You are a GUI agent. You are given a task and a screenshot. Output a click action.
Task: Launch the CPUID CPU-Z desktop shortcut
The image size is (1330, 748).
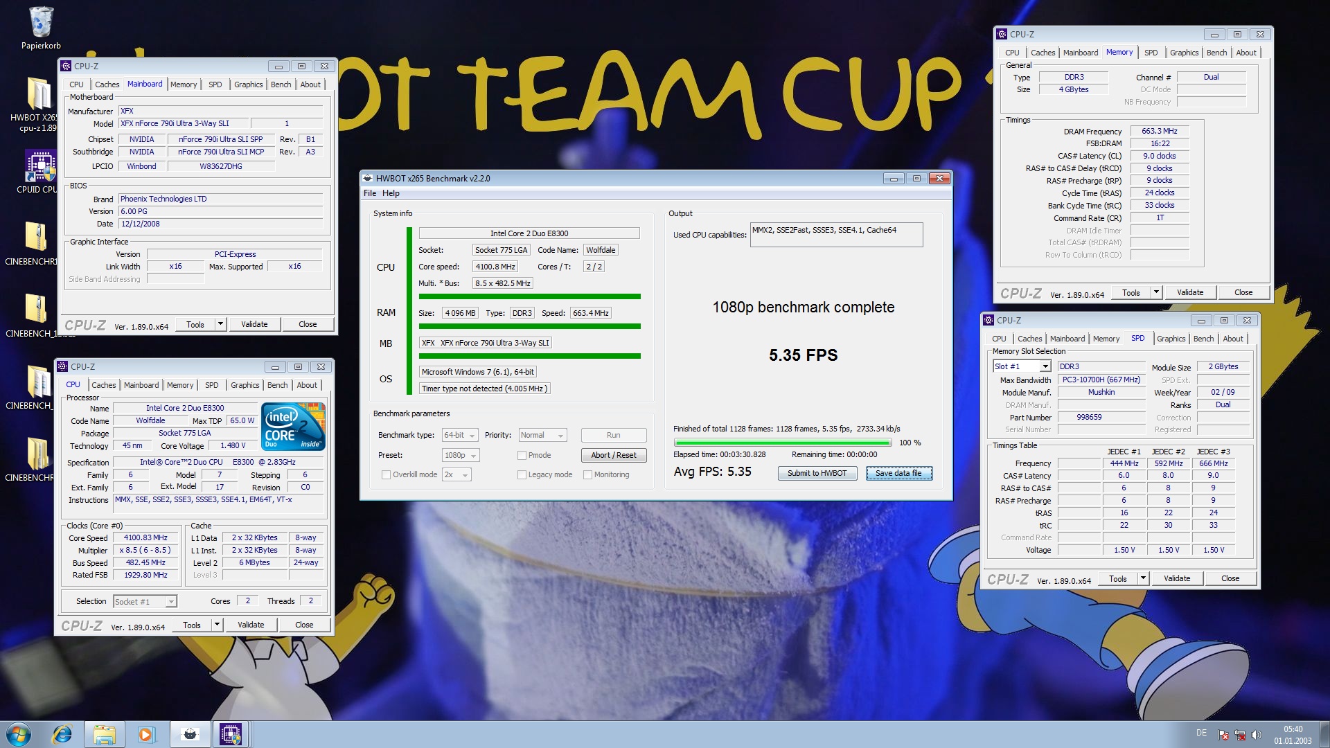[39, 171]
